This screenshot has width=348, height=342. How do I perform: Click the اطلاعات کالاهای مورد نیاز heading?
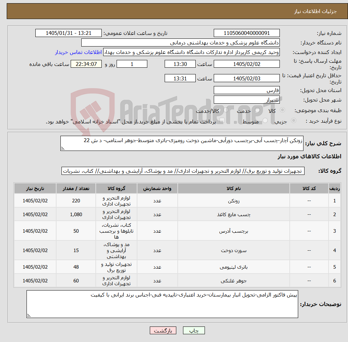click(x=309, y=157)
